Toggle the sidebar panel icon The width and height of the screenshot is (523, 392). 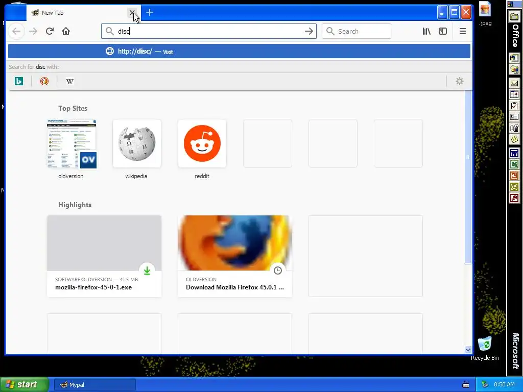pyautogui.click(x=443, y=31)
